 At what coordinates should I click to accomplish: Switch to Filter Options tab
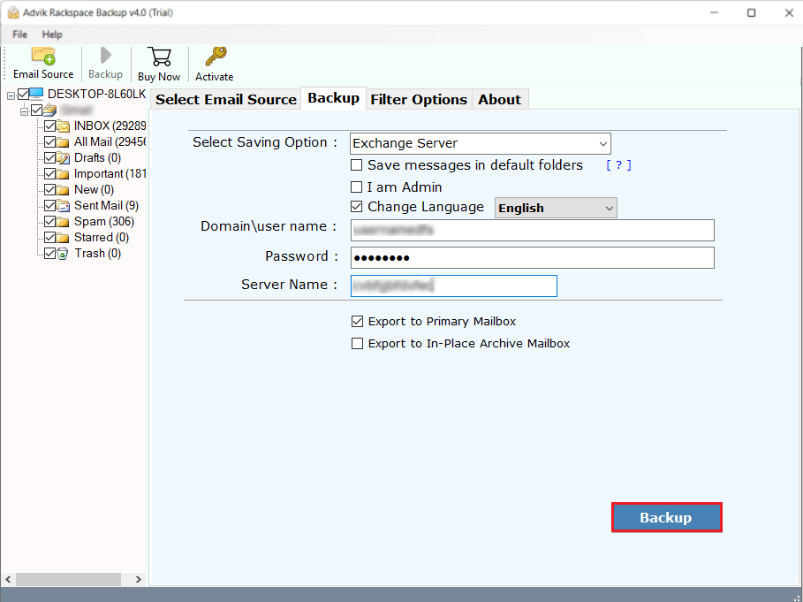coord(419,99)
